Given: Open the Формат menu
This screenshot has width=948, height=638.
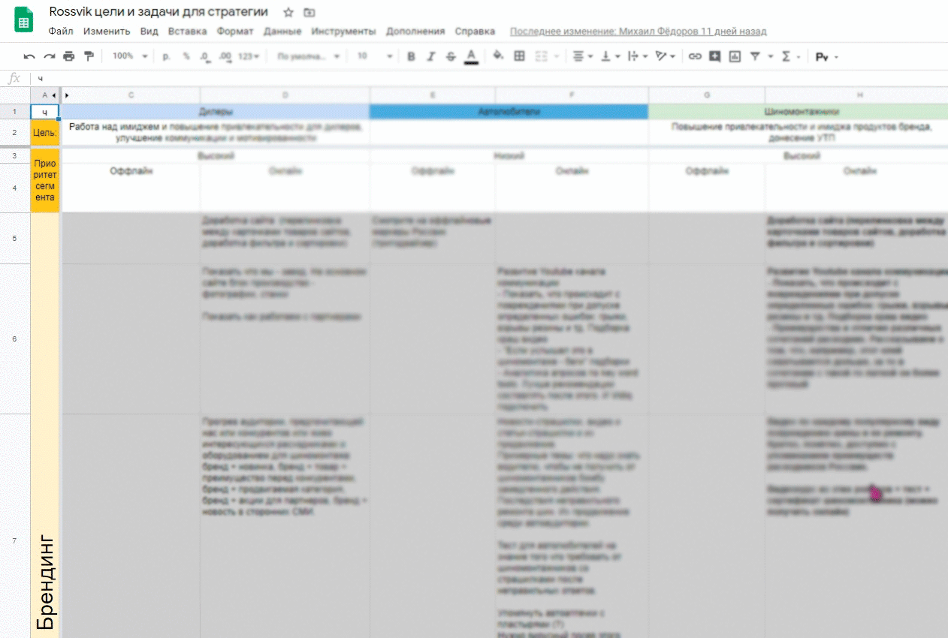Looking at the screenshot, I should click(235, 32).
